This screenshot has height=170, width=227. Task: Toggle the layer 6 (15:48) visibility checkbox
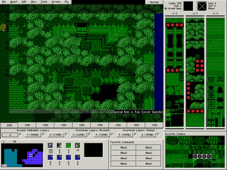tap(158, 134)
